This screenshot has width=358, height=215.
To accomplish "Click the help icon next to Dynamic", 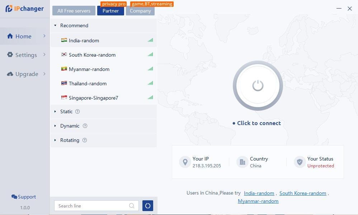I will tap(85, 126).
